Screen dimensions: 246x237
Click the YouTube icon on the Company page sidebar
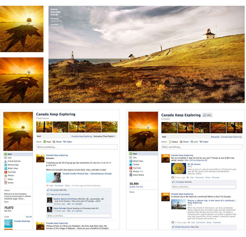click(131, 168)
